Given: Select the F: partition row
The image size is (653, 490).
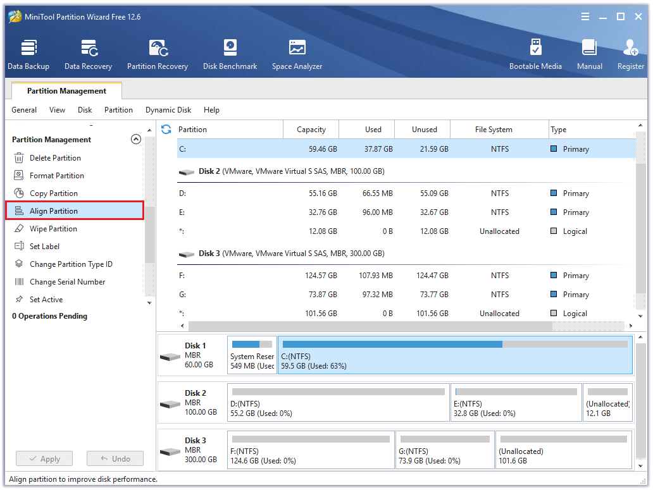Looking at the screenshot, I should 406,276.
